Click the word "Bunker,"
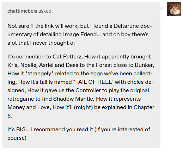Screen dimensions: 183x151 point(145,65)
